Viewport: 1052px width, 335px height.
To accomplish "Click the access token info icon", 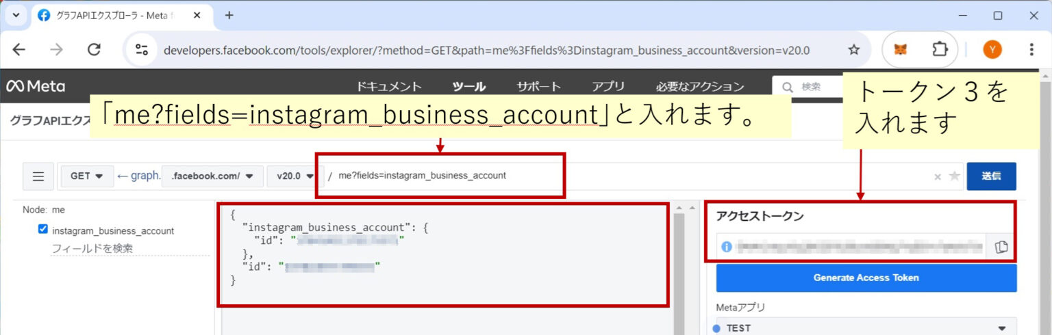I will click(x=727, y=247).
